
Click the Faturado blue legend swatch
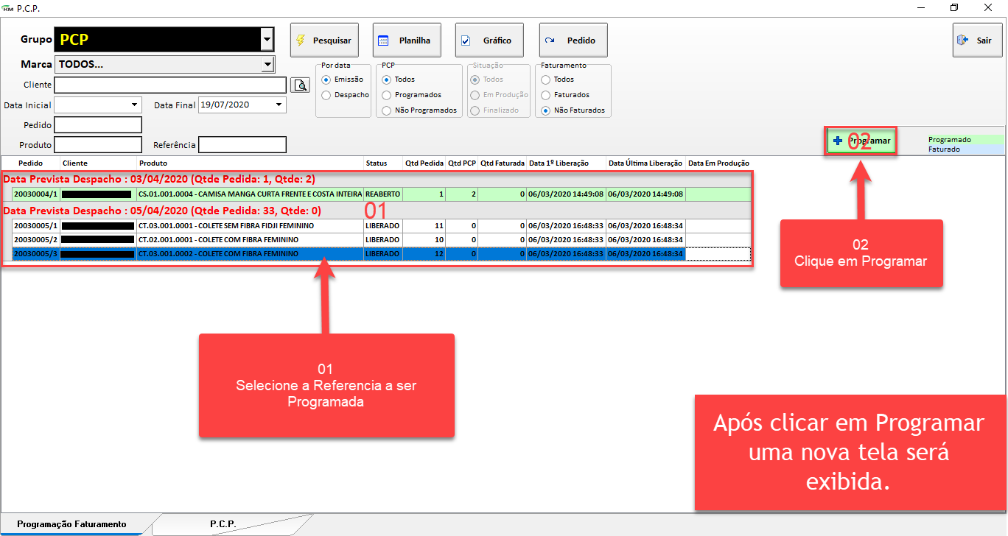966,149
